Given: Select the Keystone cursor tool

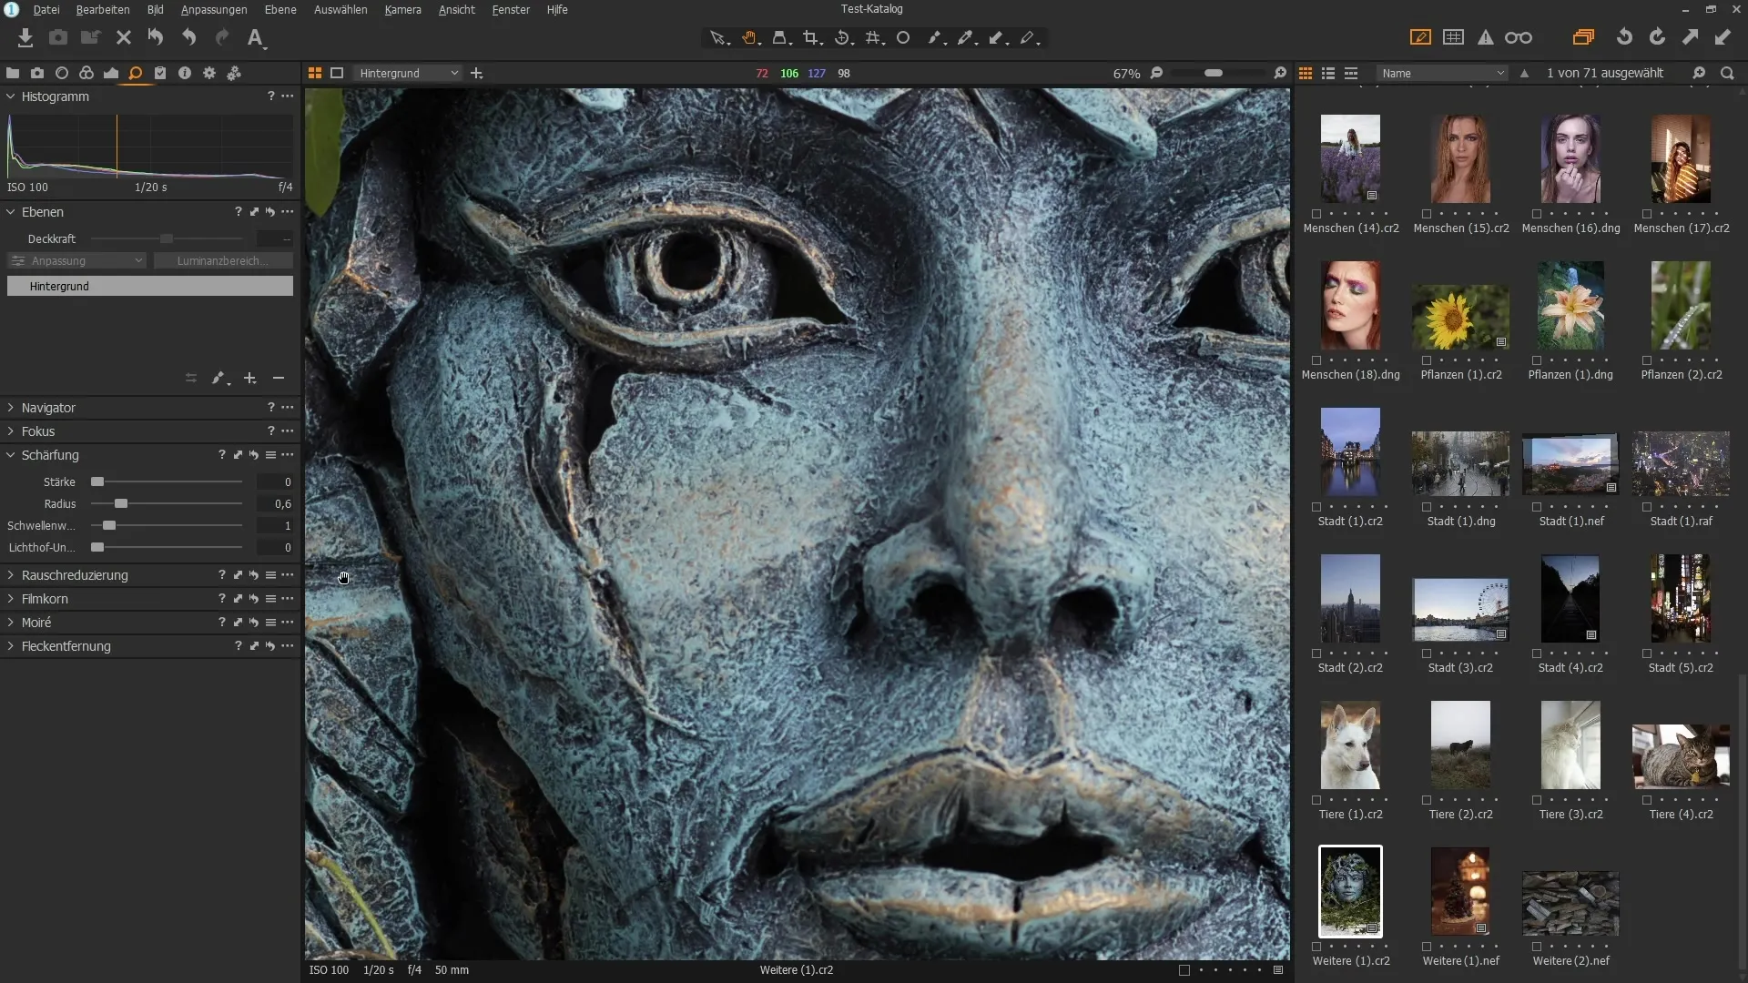Looking at the screenshot, I should coord(781,38).
